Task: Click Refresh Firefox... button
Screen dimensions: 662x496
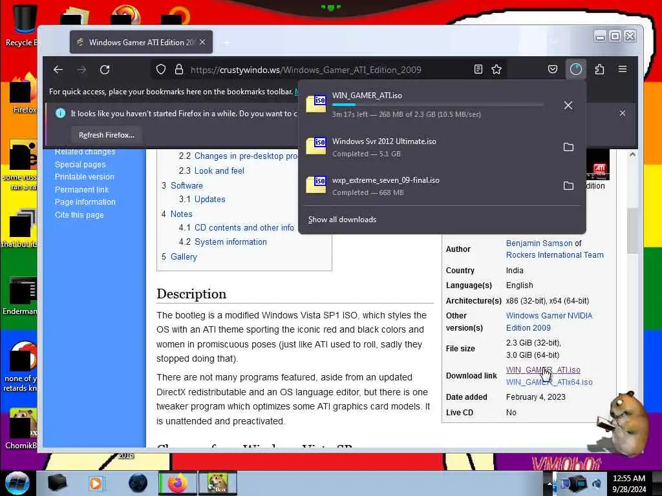Action: click(x=107, y=135)
